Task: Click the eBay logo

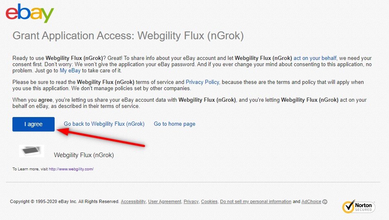Action: point(30,13)
